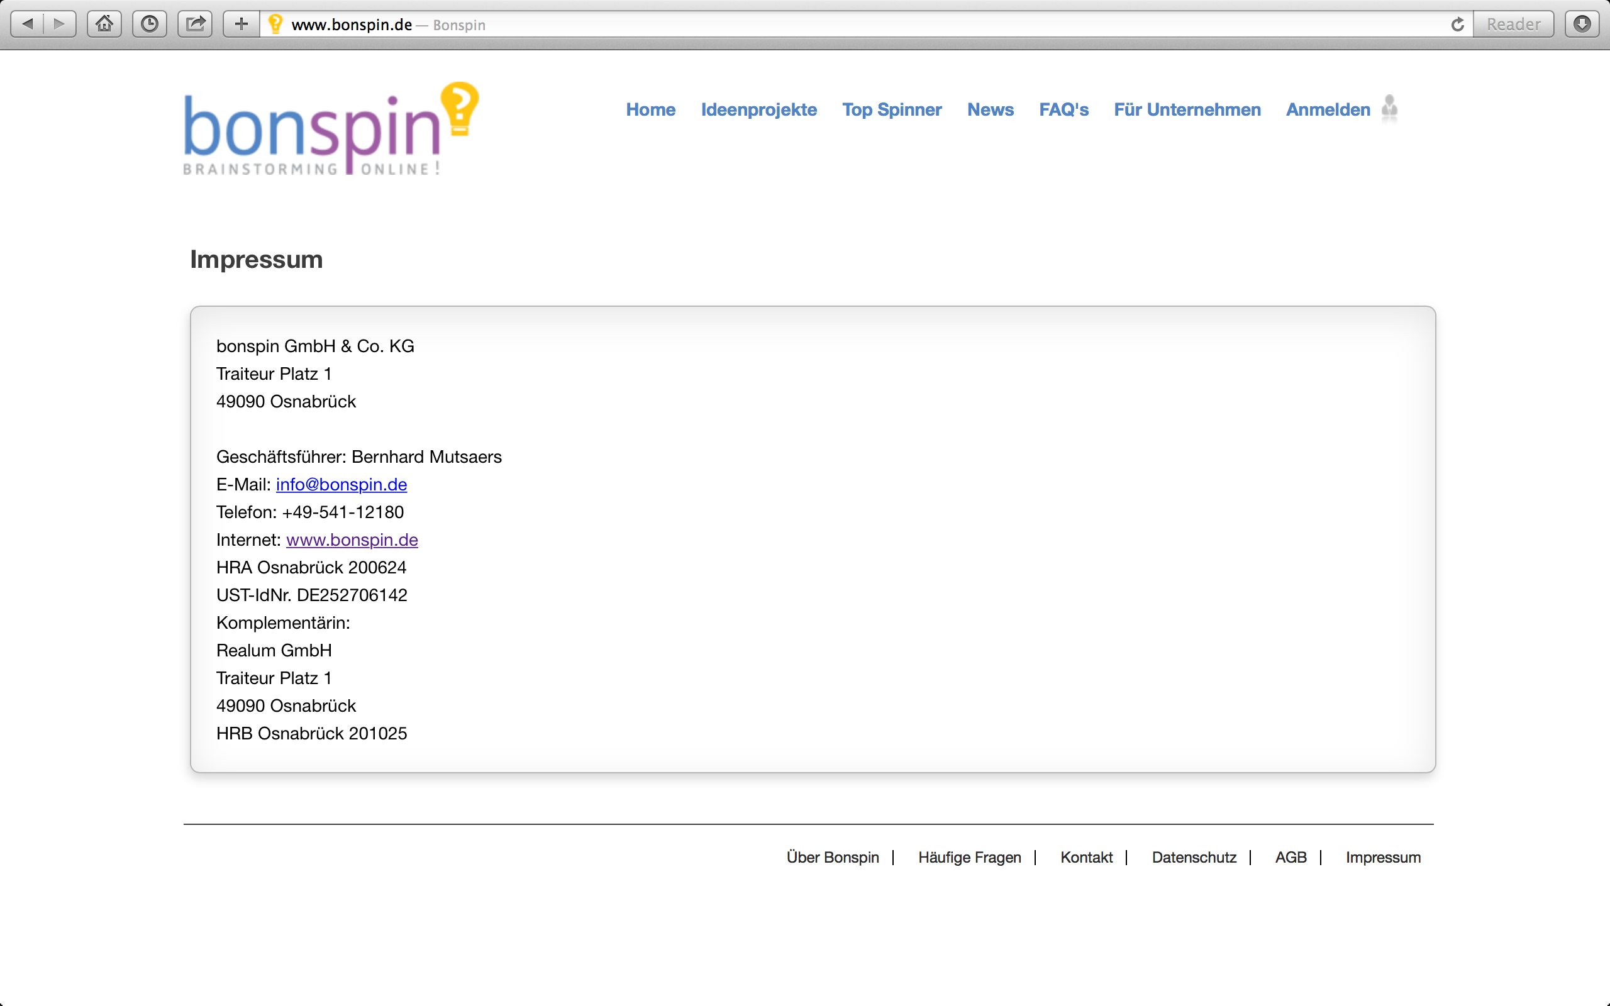
Task: Click the browser forward arrow button
Action: (60, 25)
